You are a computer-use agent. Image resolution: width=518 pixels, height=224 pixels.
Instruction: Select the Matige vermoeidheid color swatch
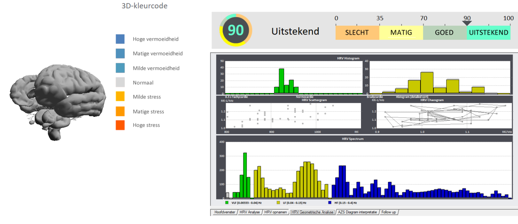[120, 53]
